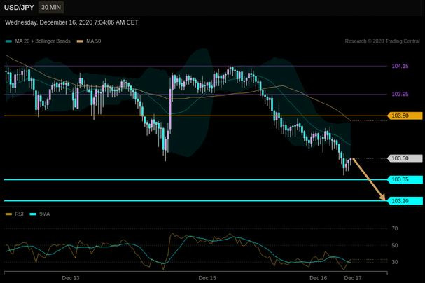Click the cyan 103.35 support price tag
Viewport: 425px width, 283px height.
click(x=405, y=179)
